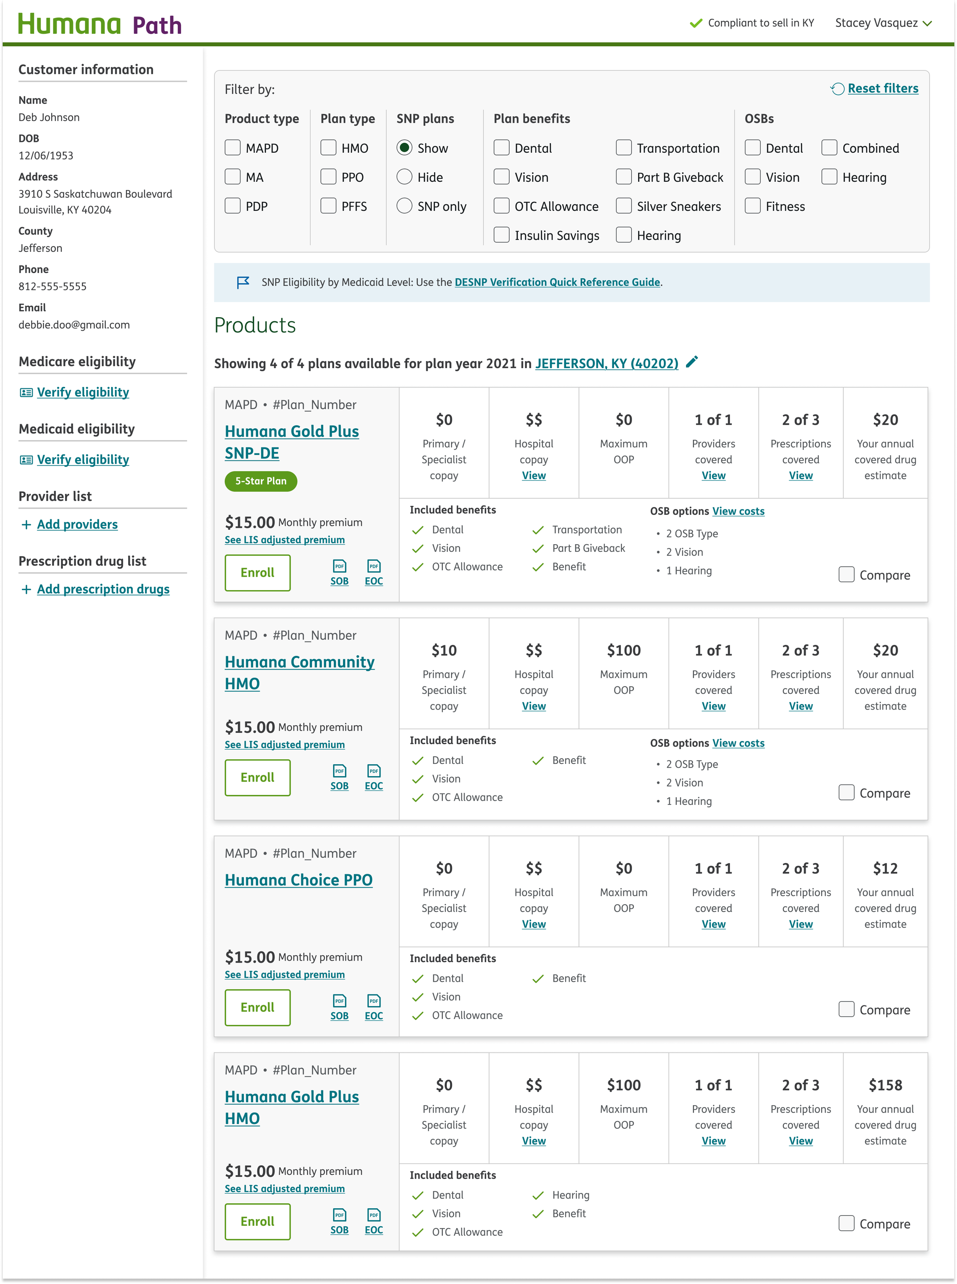Enable the MAPD product type filter

tap(232, 148)
